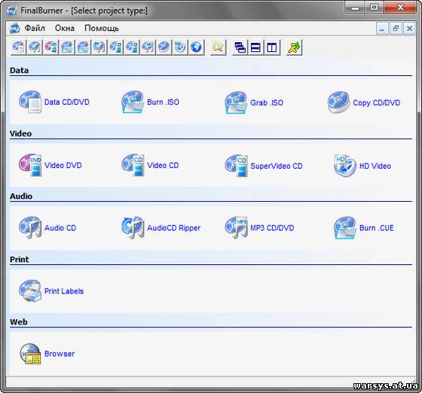Select the Burn .CUE project
Viewport: 422px width, 393px height.
[364, 228]
